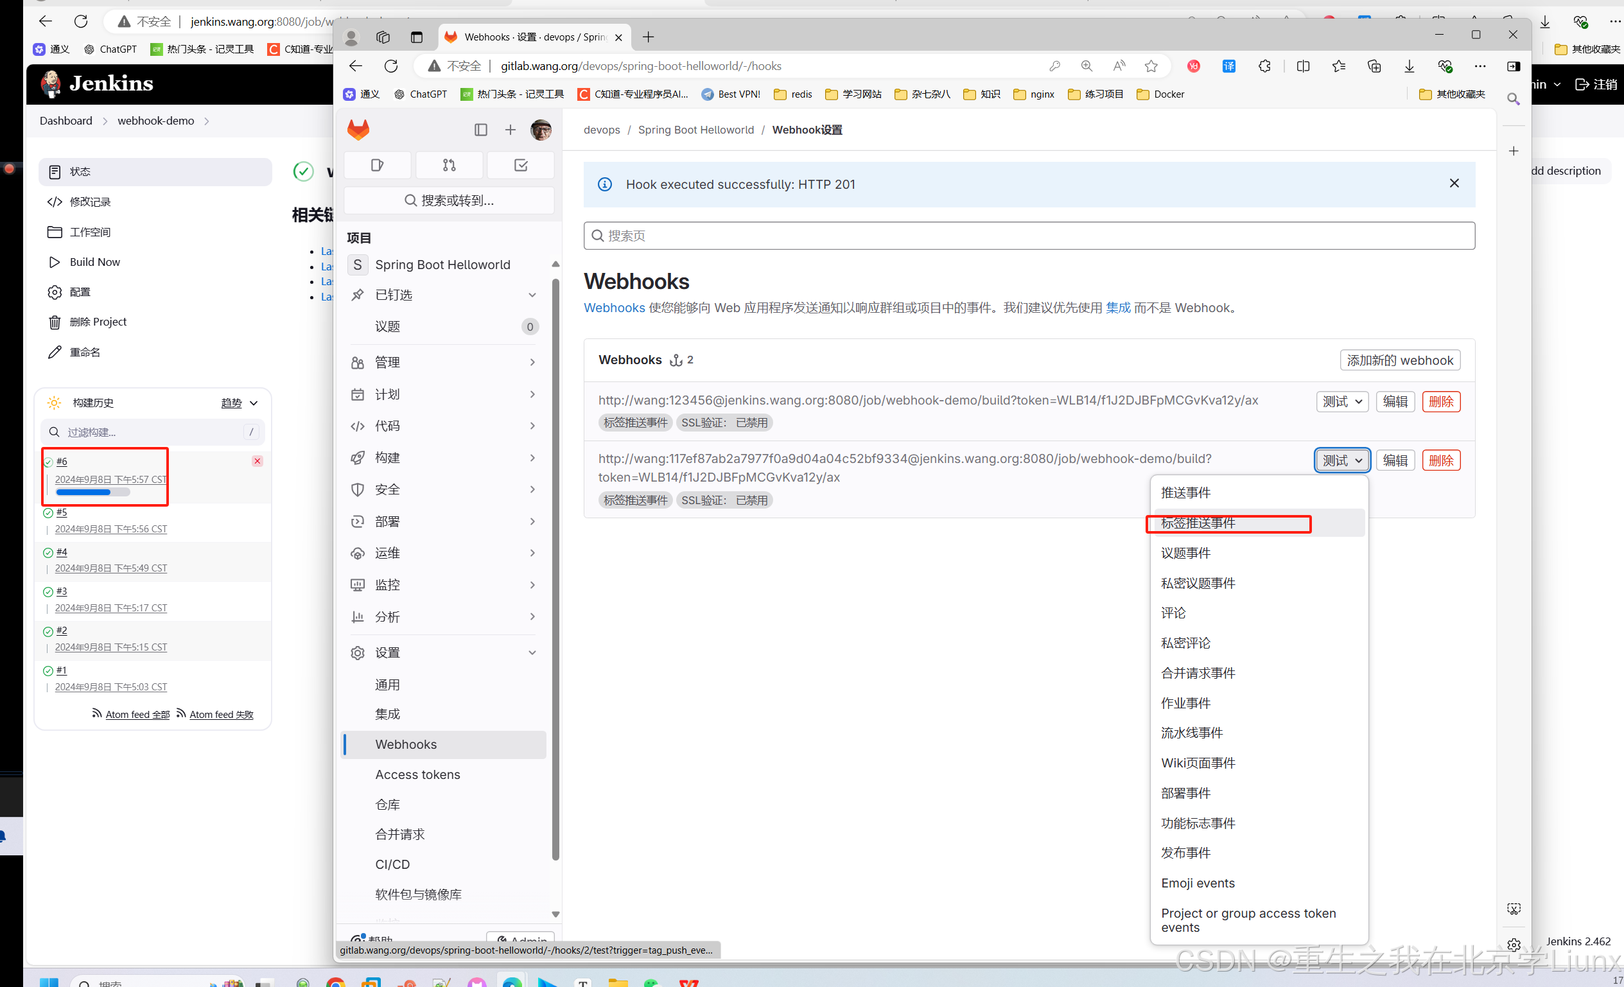Click the 集成 link in the Webhooks description
The width and height of the screenshot is (1624, 987).
tap(1118, 307)
